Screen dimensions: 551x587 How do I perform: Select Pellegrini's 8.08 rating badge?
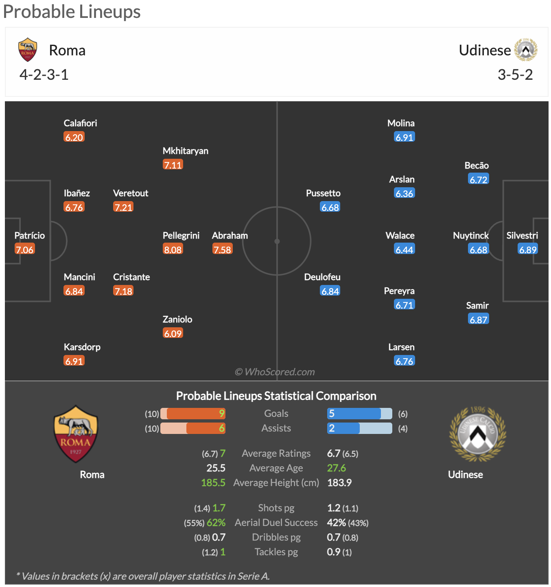tap(173, 250)
